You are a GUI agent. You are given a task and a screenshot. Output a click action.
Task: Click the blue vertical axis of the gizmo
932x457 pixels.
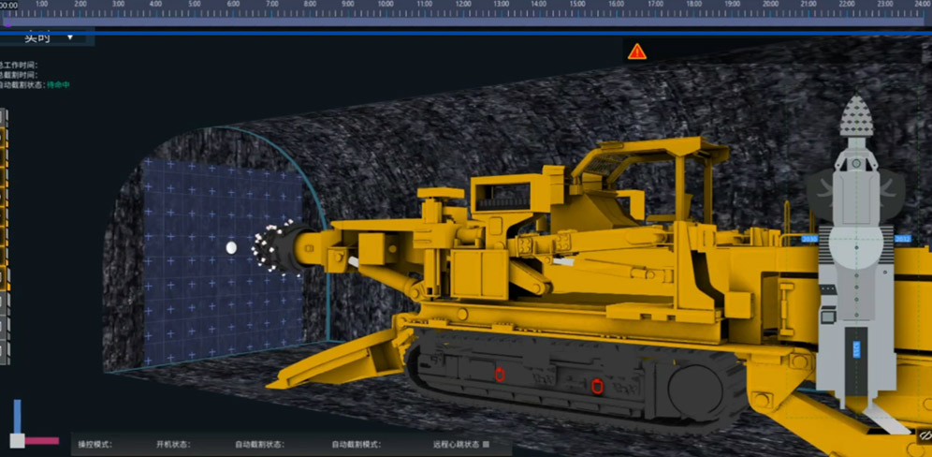17,416
